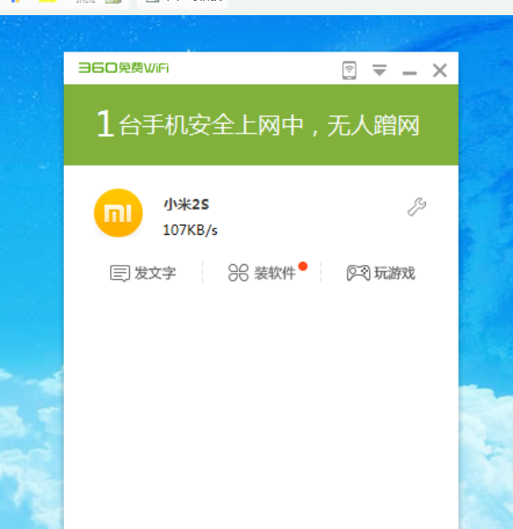The image size is (513, 529).
Task: Click the orange Xiaomi MI device icon
Action: click(x=118, y=212)
